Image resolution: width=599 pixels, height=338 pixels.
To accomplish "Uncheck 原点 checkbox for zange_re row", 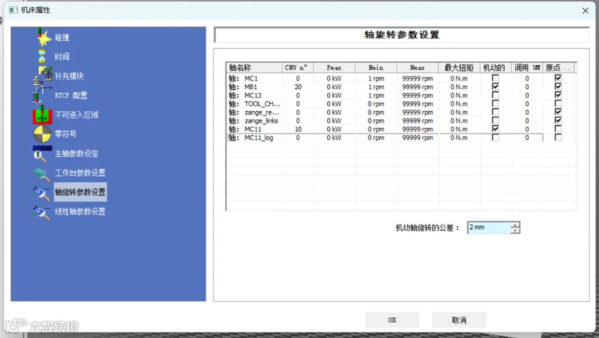I will (x=558, y=112).
